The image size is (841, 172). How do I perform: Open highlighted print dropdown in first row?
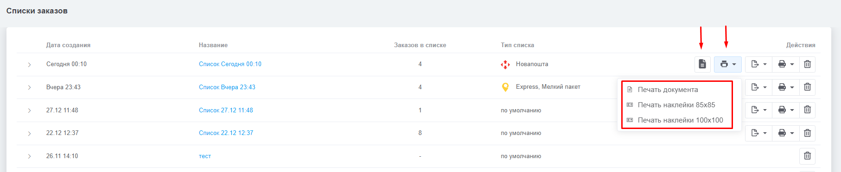728,64
